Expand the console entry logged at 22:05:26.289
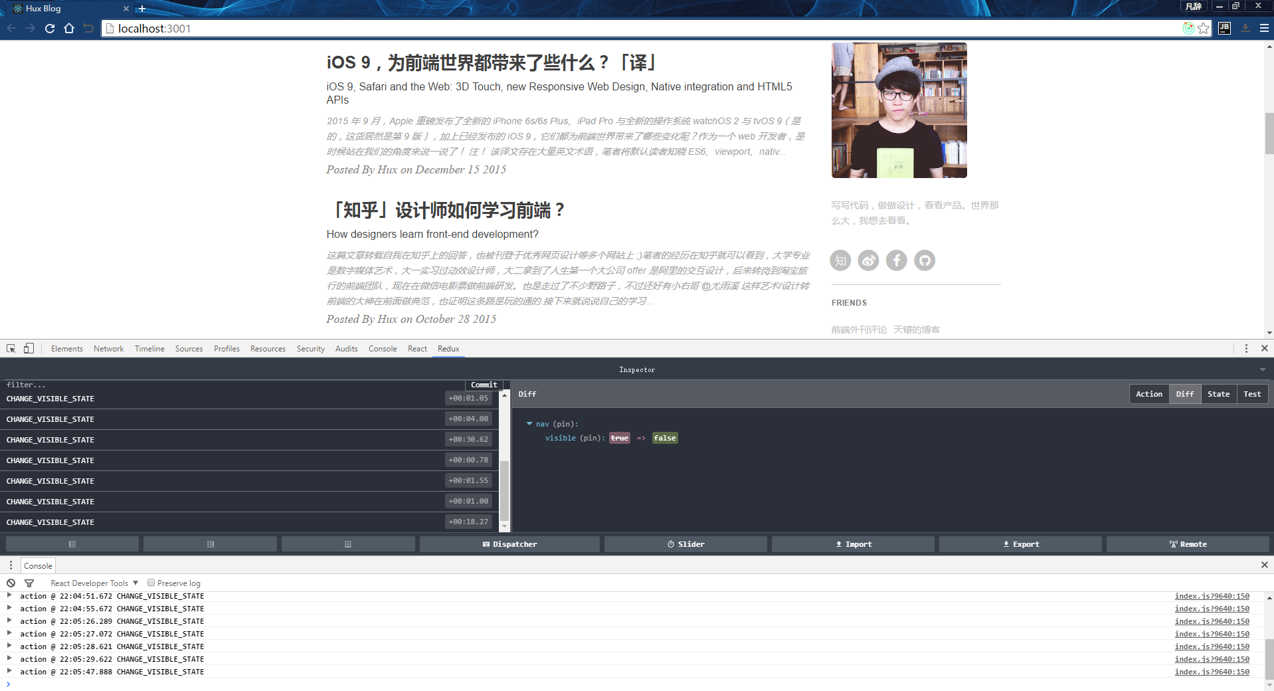1274x691 pixels. (9, 621)
